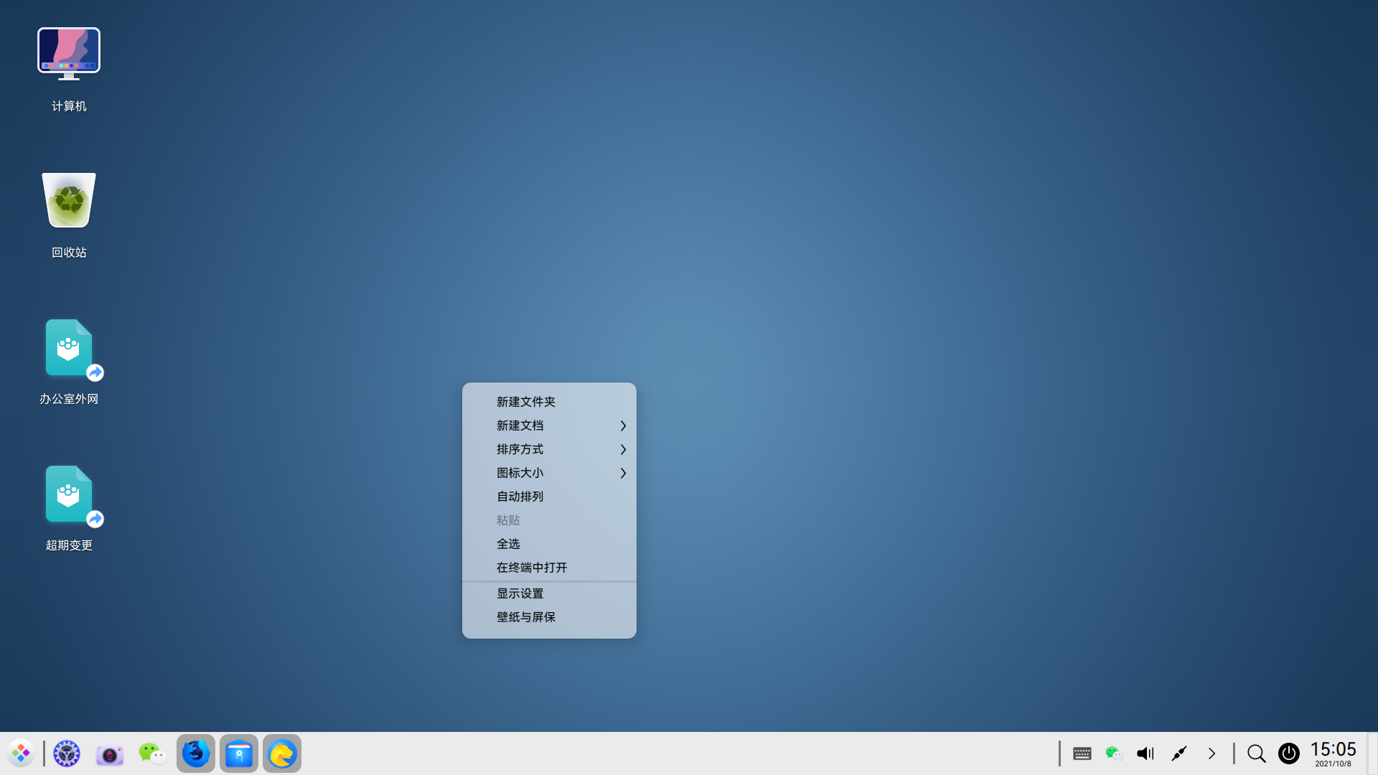
Task: Click the volume speaker tray icon
Action: click(x=1145, y=753)
